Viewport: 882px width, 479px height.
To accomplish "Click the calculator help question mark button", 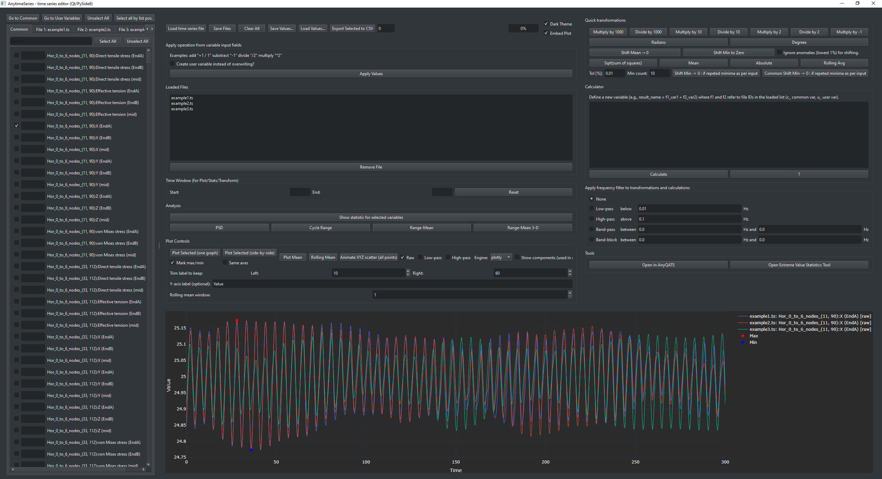I will pos(799,174).
